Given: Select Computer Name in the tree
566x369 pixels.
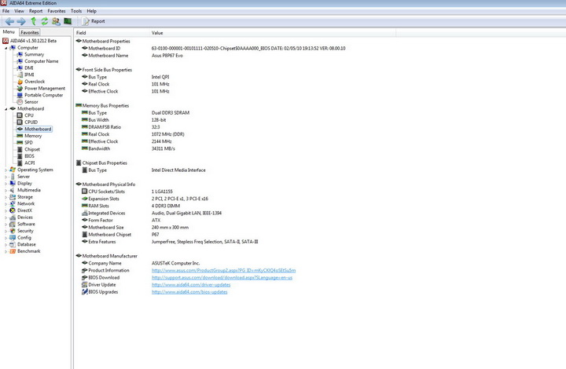Looking at the screenshot, I should coord(41,61).
